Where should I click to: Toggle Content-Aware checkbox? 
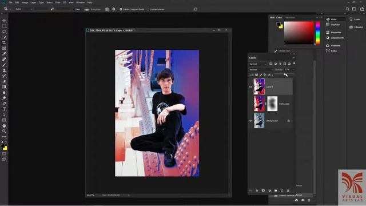(x=148, y=9)
